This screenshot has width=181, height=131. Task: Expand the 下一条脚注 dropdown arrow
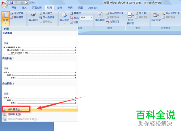click(x=56, y=17)
